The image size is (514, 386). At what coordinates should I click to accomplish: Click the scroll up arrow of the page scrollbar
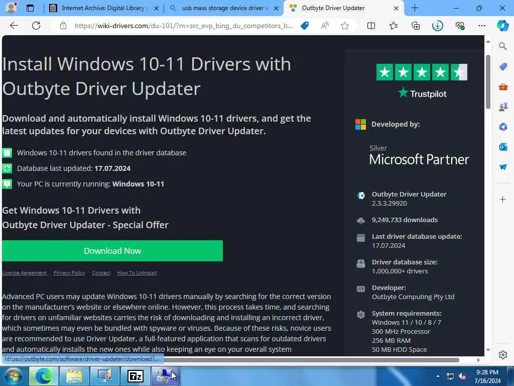tap(488, 41)
